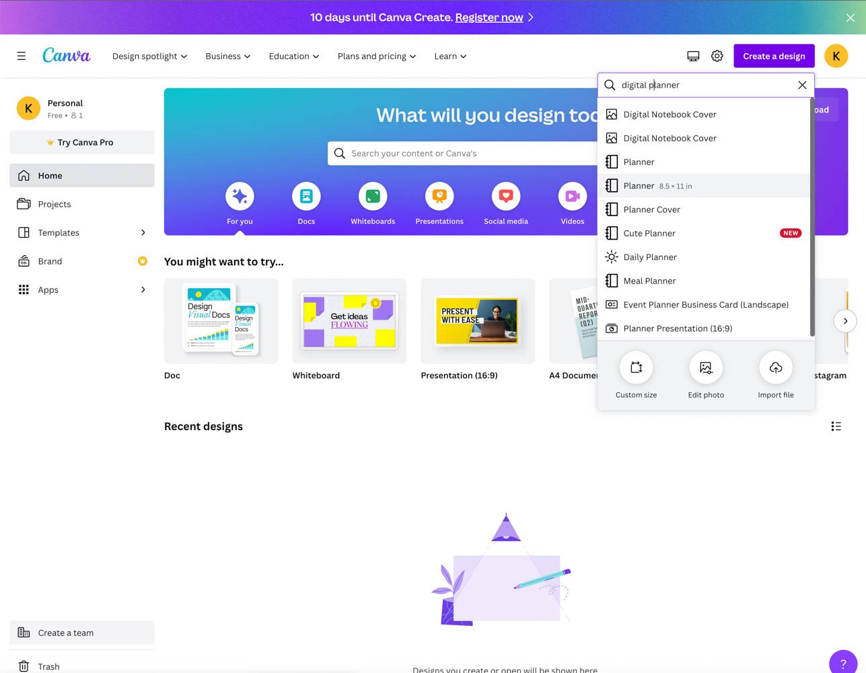The height and width of the screenshot is (673, 866).
Task: Click the Create a design button
Action: click(x=774, y=56)
